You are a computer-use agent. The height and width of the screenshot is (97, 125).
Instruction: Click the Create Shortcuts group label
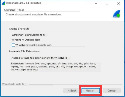coord(19,29)
